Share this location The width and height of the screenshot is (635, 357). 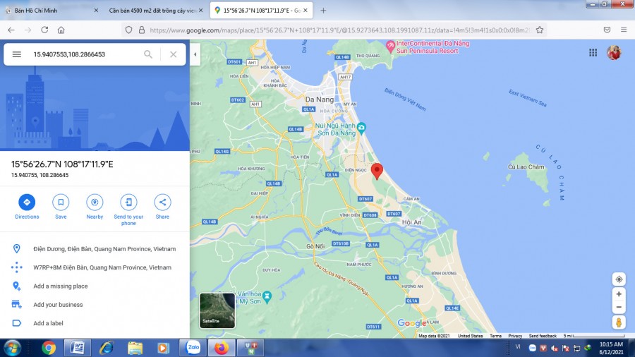click(162, 207)
